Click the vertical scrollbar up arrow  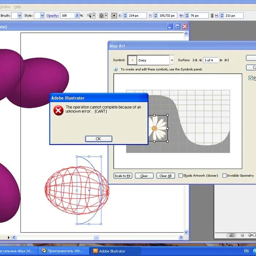click(x=186, y=34)
